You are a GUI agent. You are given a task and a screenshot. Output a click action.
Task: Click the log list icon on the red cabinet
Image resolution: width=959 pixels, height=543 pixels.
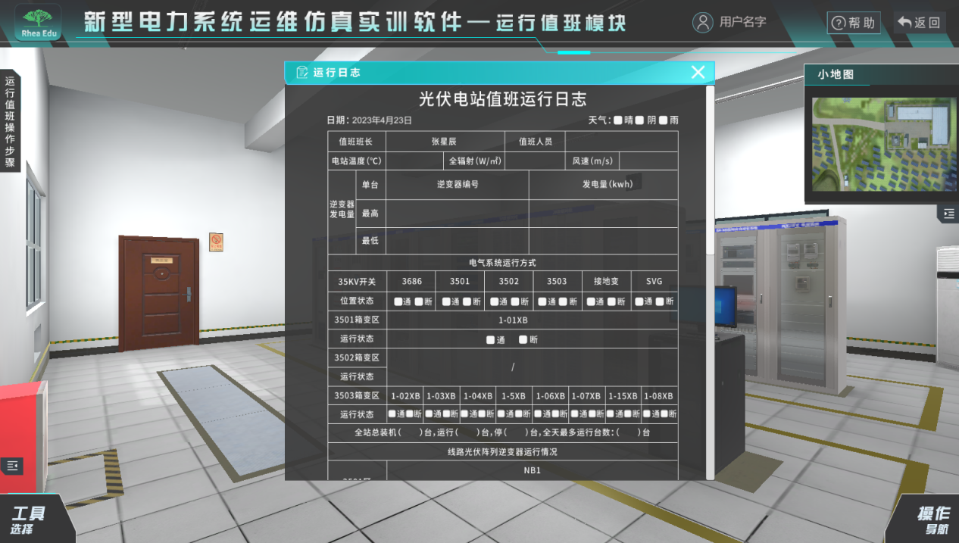tap(13, 466)
